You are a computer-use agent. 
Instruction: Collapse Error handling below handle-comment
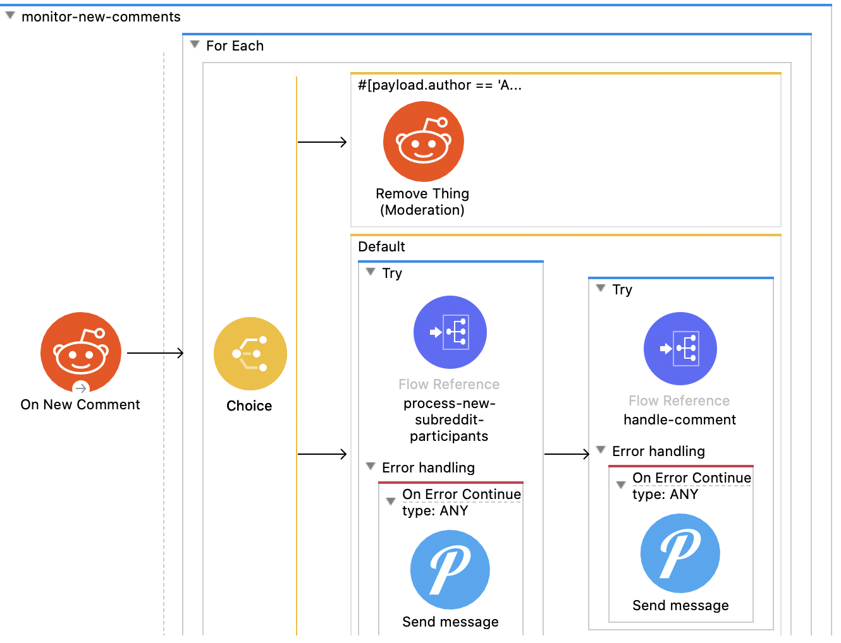[601, 450]
